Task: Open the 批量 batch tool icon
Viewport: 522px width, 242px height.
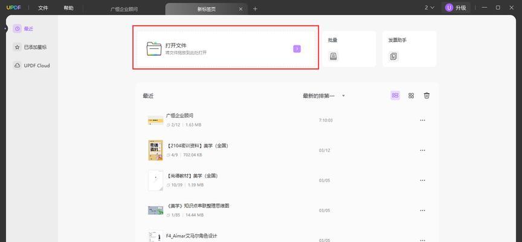Action: [x=333, y=56]
